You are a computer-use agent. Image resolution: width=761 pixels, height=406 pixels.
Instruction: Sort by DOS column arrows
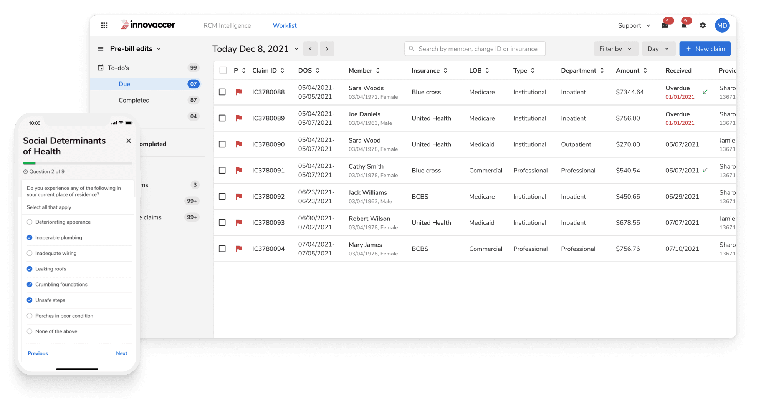[318, 70]
